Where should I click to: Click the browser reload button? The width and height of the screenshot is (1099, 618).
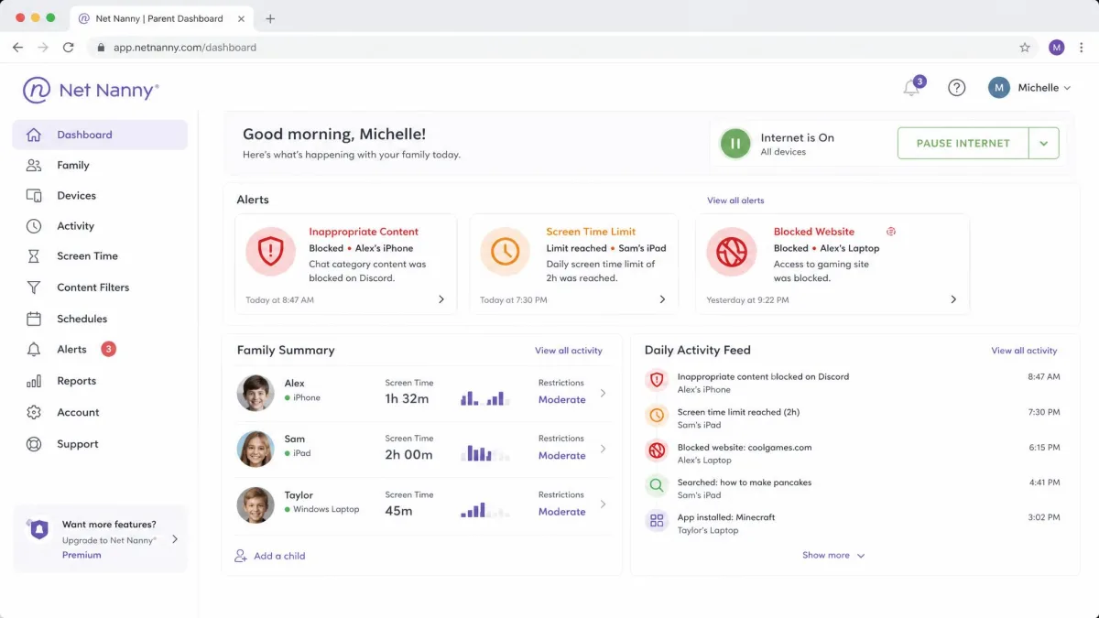(x=68, y=48)
